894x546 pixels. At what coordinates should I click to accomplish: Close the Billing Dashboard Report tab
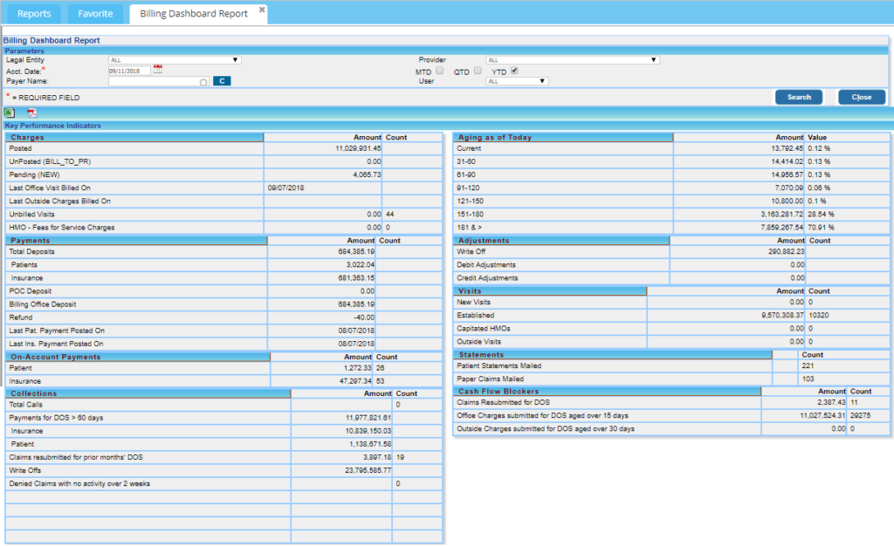click(x=261, y=8)
